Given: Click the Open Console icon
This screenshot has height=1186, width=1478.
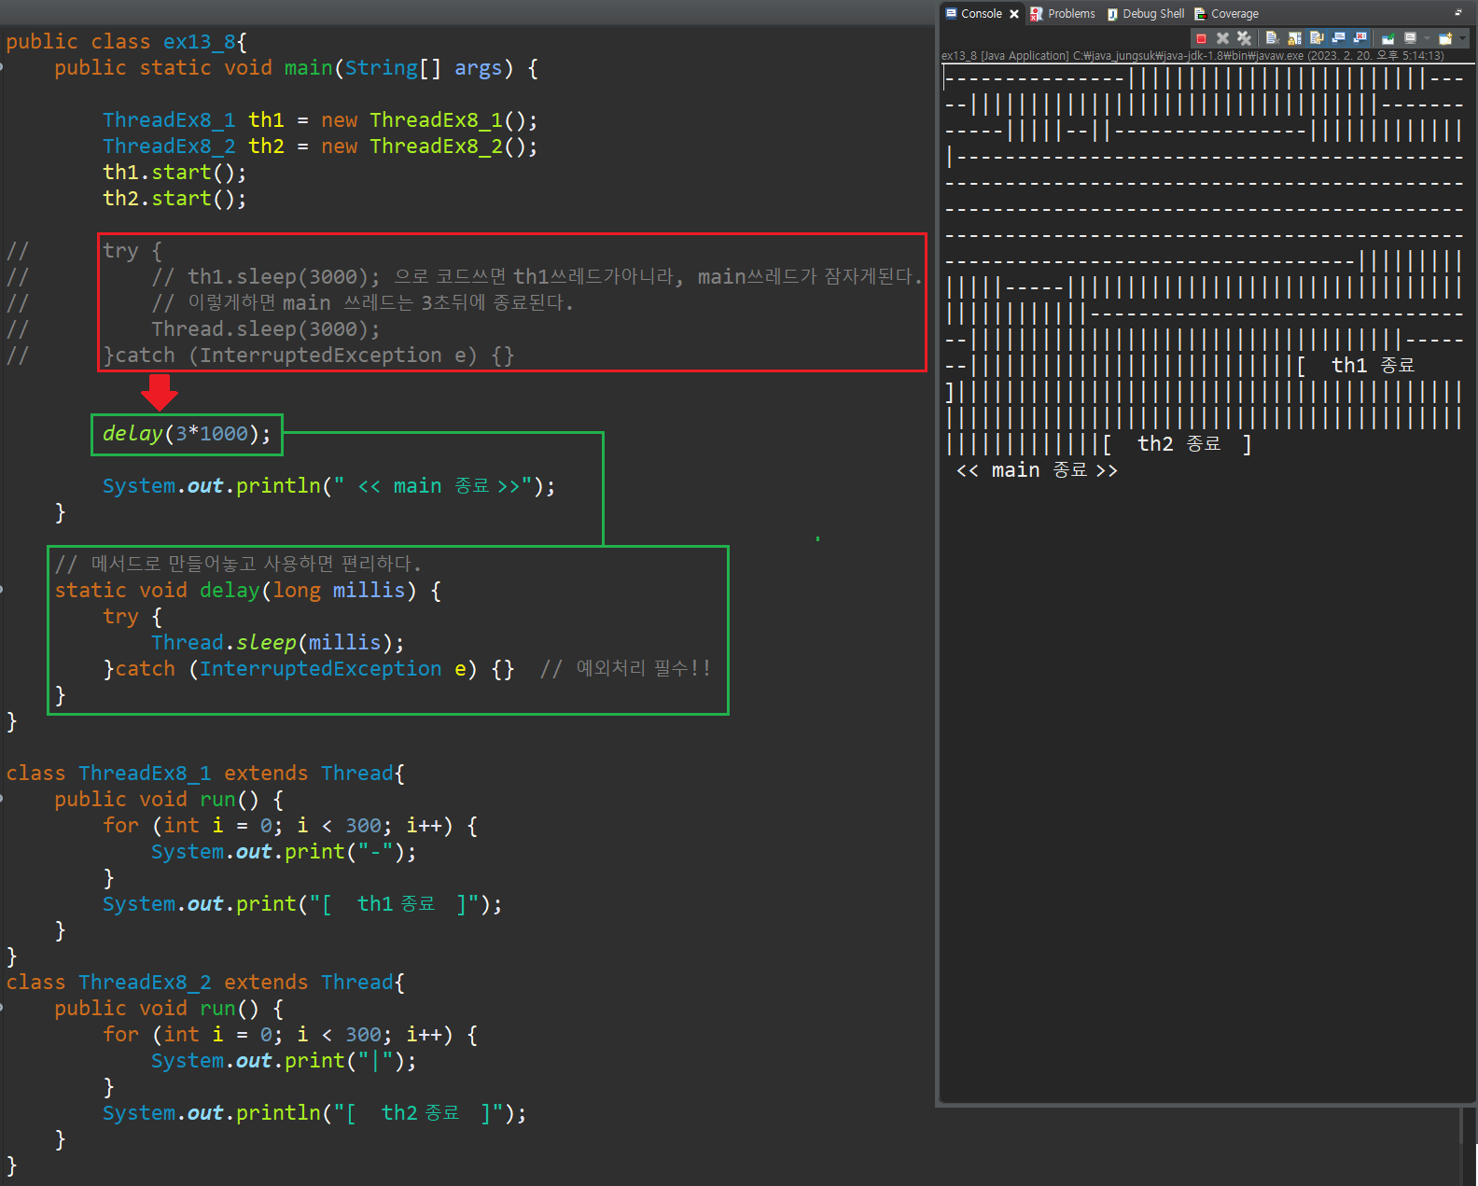Looking at the screenshot, I should (1445, 38).
